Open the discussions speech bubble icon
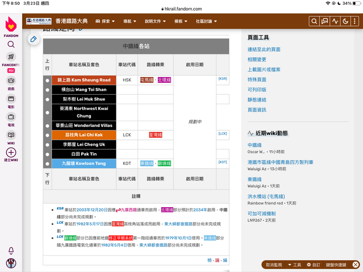The height and width of the screenshot is (272, 363). click(325, 21)
